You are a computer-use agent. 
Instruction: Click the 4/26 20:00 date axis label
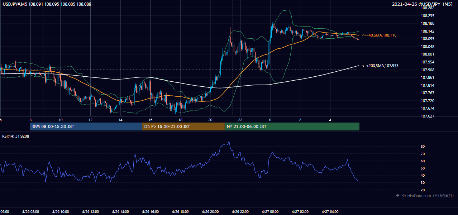(210, 212)
